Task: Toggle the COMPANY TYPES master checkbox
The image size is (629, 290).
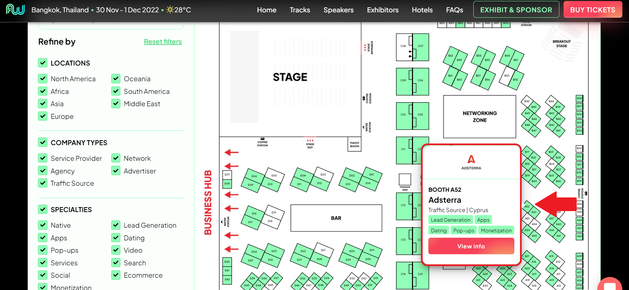Action: click(43, 143)
